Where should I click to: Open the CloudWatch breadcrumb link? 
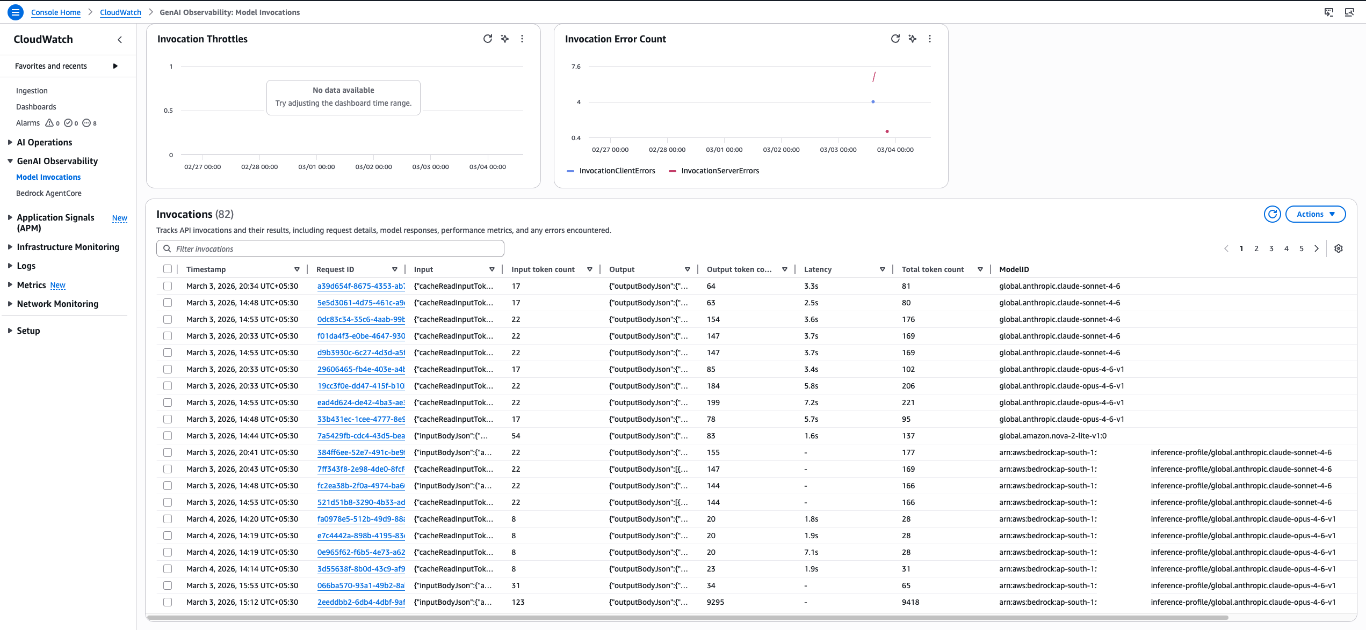point(120,12)
